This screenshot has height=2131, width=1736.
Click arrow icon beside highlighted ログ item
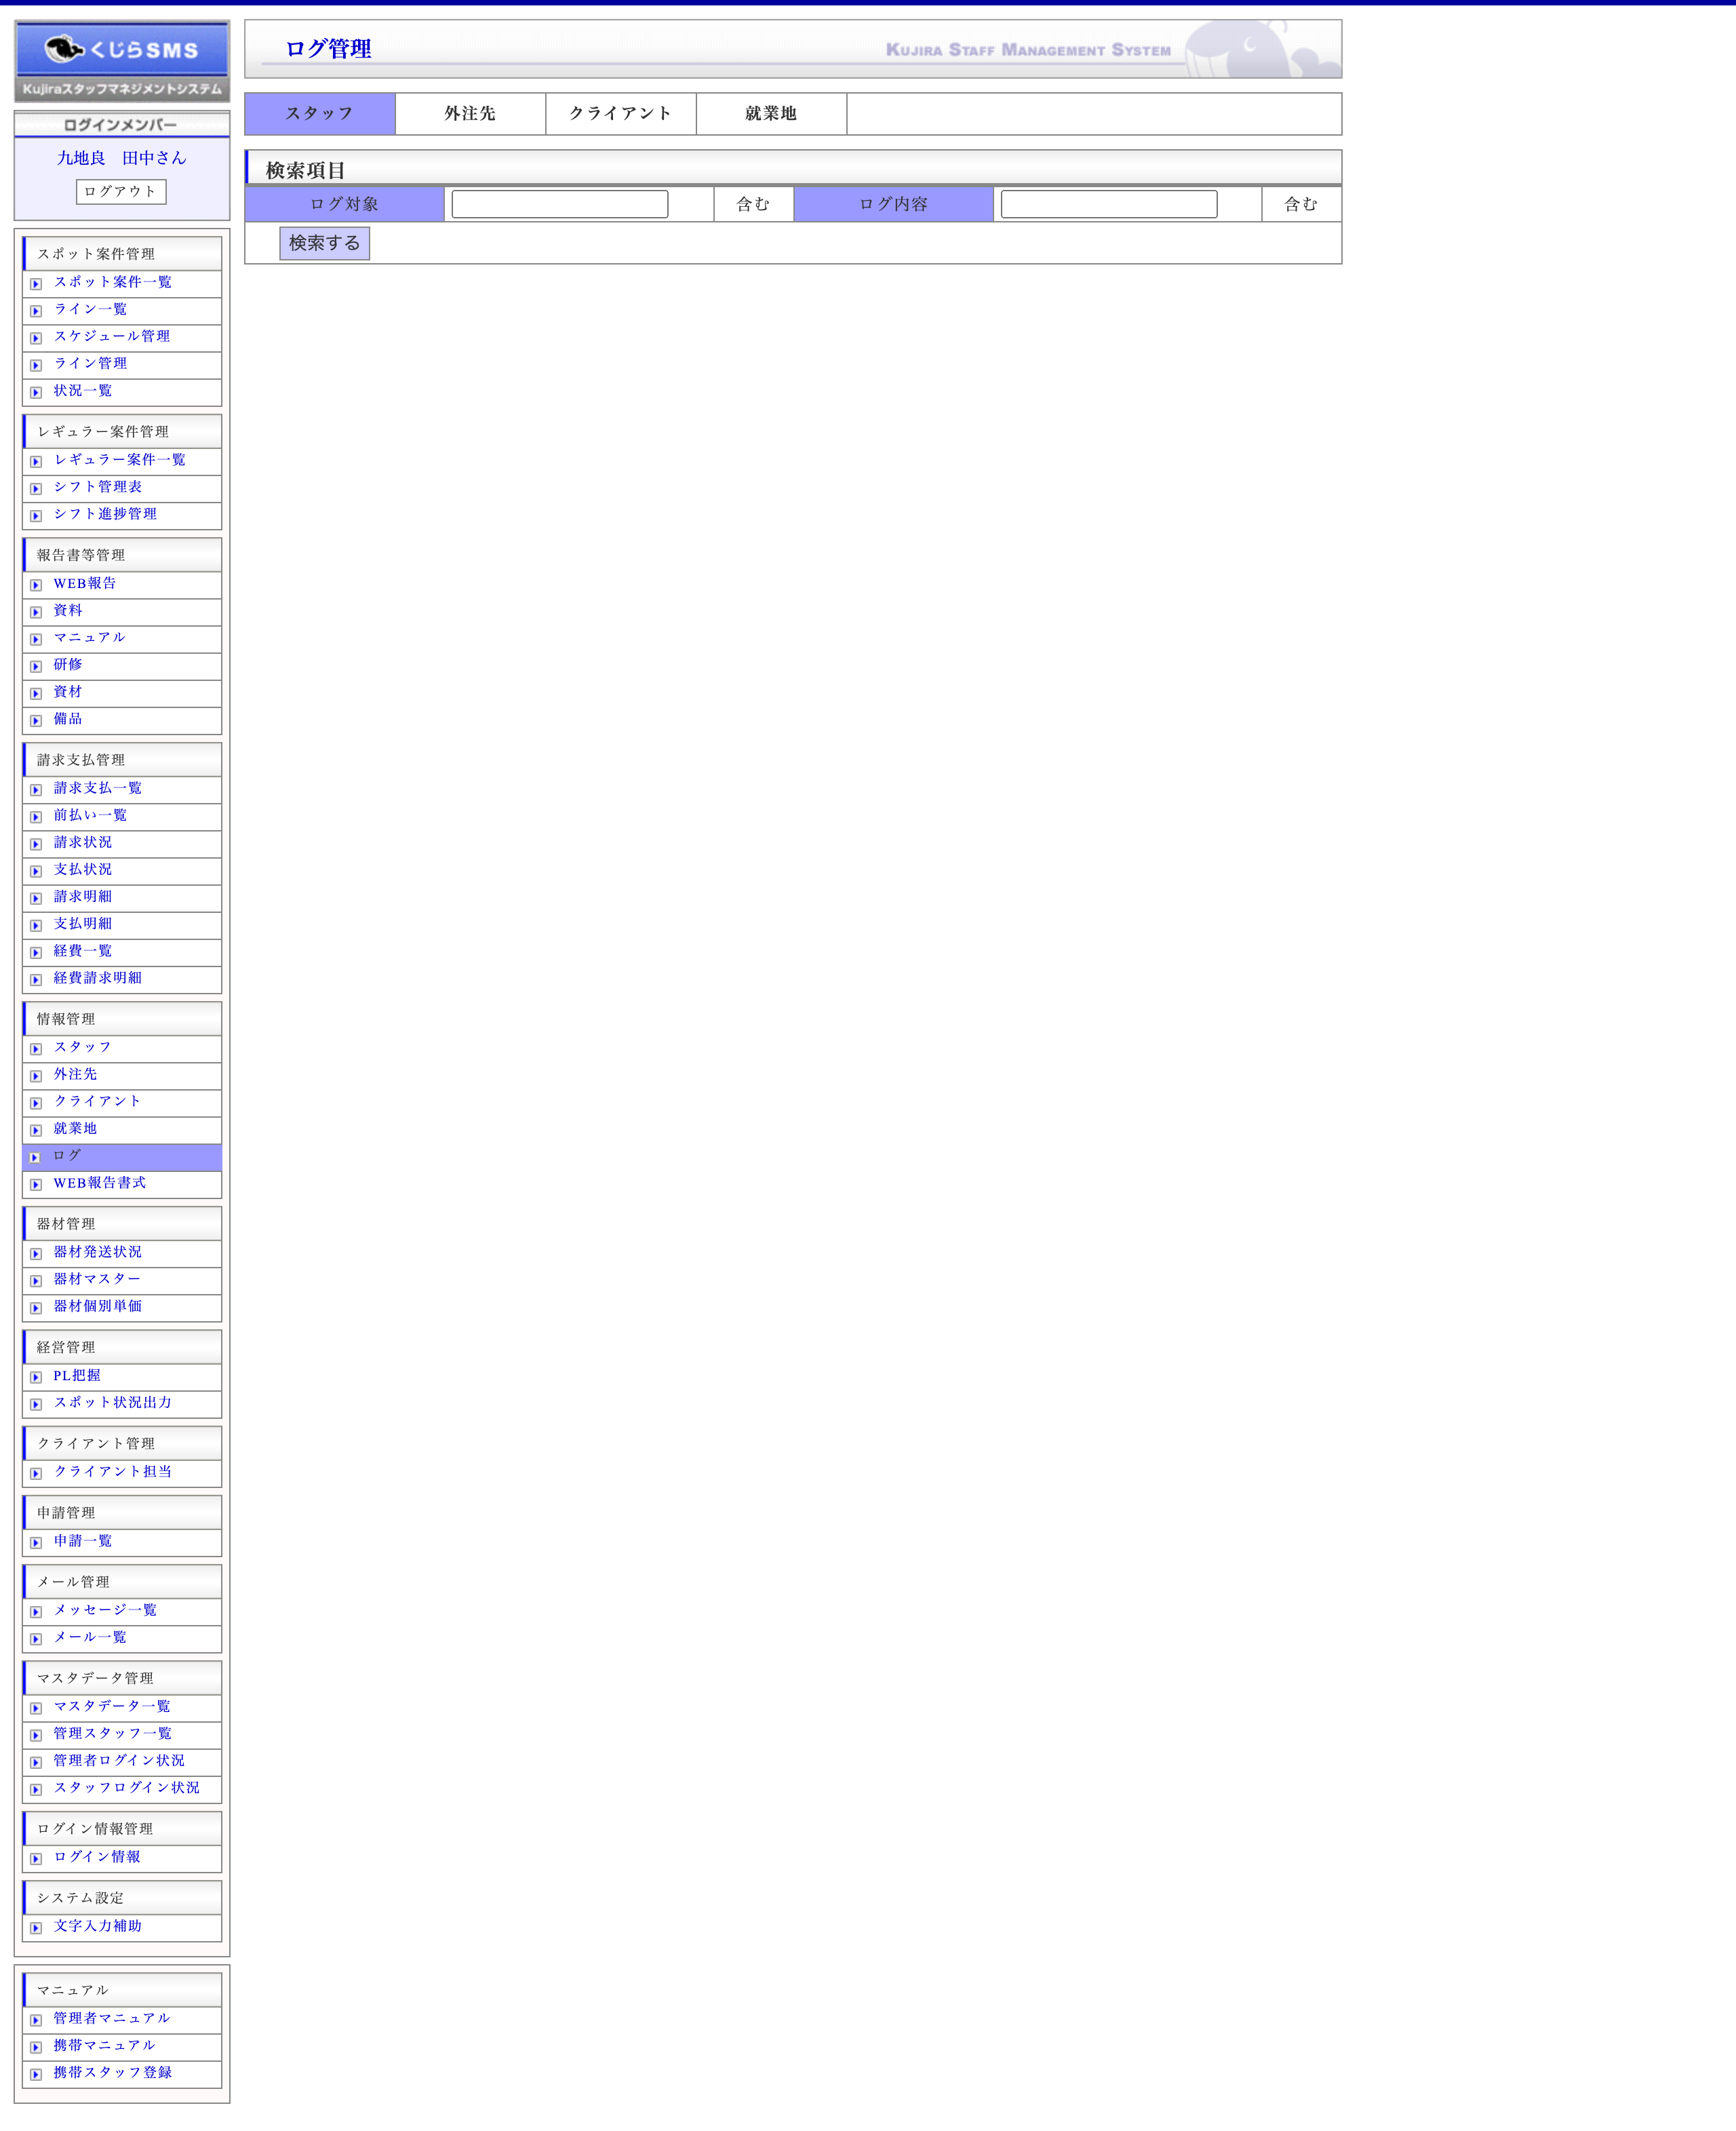click(36, 1157)
